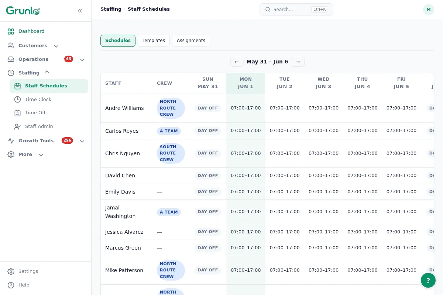Select Marcus Green's Monday 07:00–17:00 shift
443x295 pixels.
246,248
